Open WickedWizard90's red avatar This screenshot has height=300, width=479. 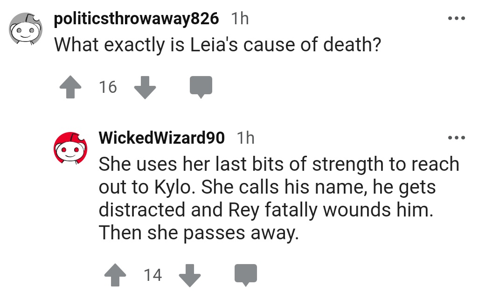[x=70, y=149]
